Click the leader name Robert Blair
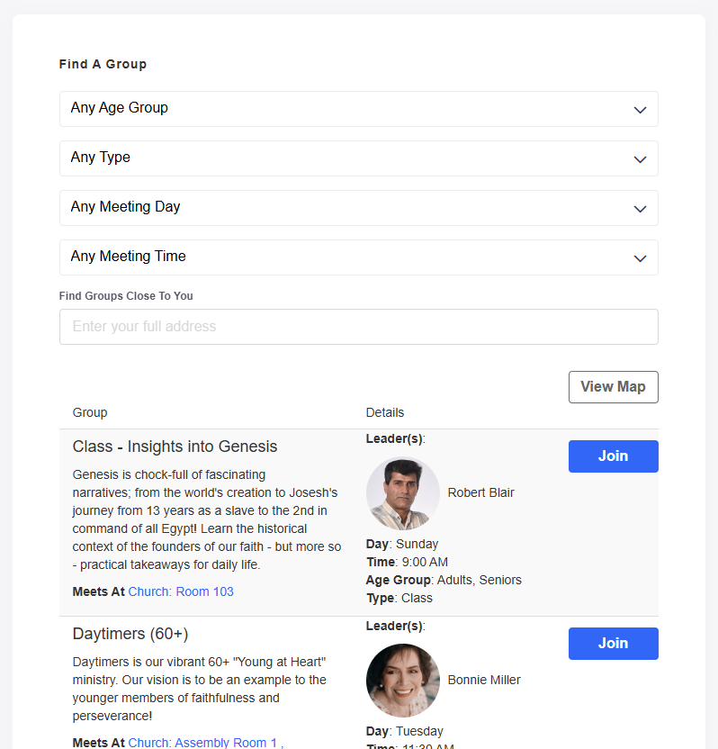The height and width of the screenshot is (749, 718). coord(480,492)
